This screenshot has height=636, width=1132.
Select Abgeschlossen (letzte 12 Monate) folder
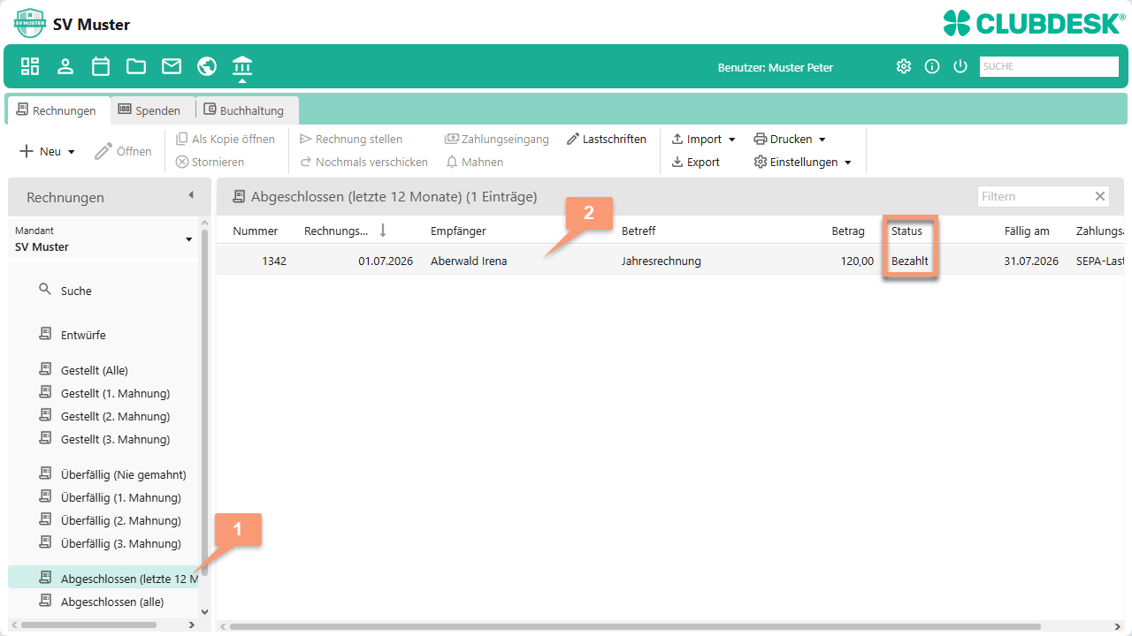104,579
